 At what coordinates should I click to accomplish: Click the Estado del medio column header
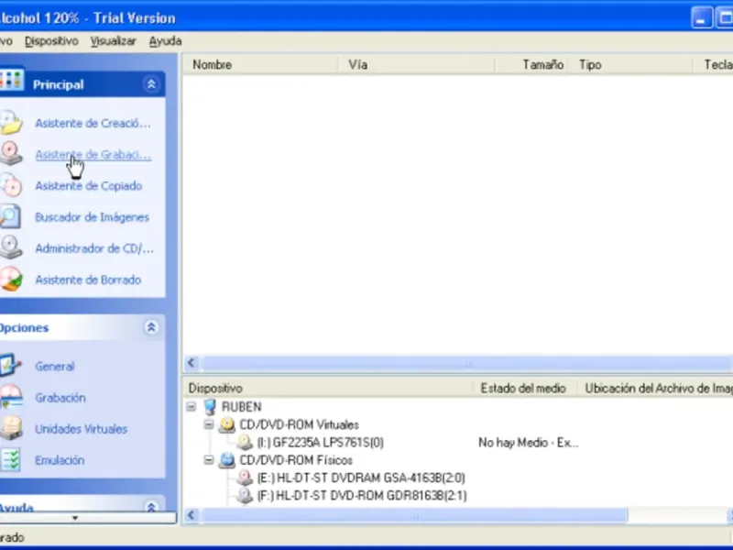point(525,388)
